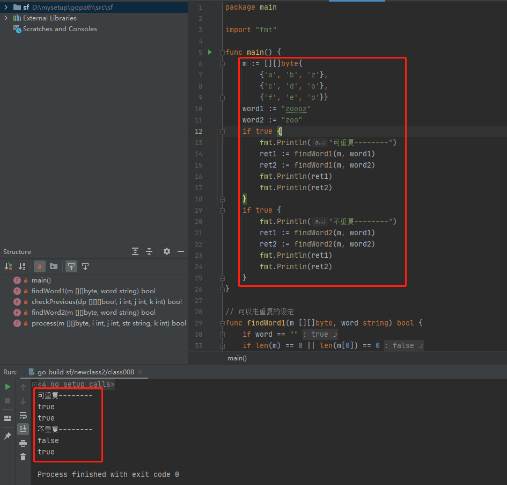Toggle show non-public lock filter
Viewport: 507px width, 485px height.
pyautogui.click(x=40, y=266)
